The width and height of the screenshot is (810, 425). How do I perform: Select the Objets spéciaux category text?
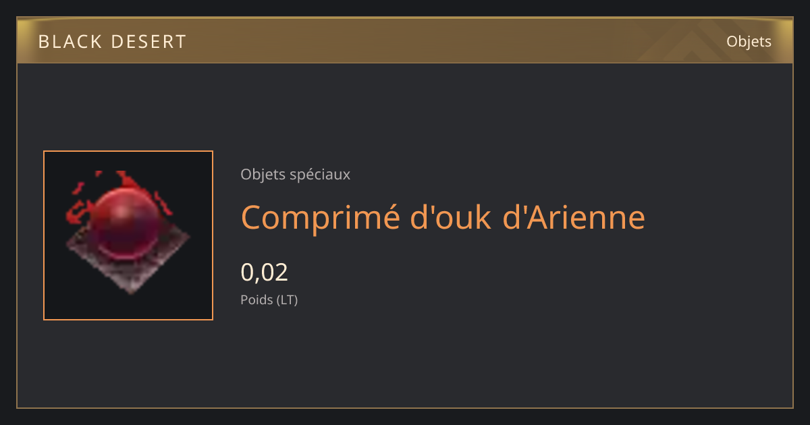click(296, 174)
